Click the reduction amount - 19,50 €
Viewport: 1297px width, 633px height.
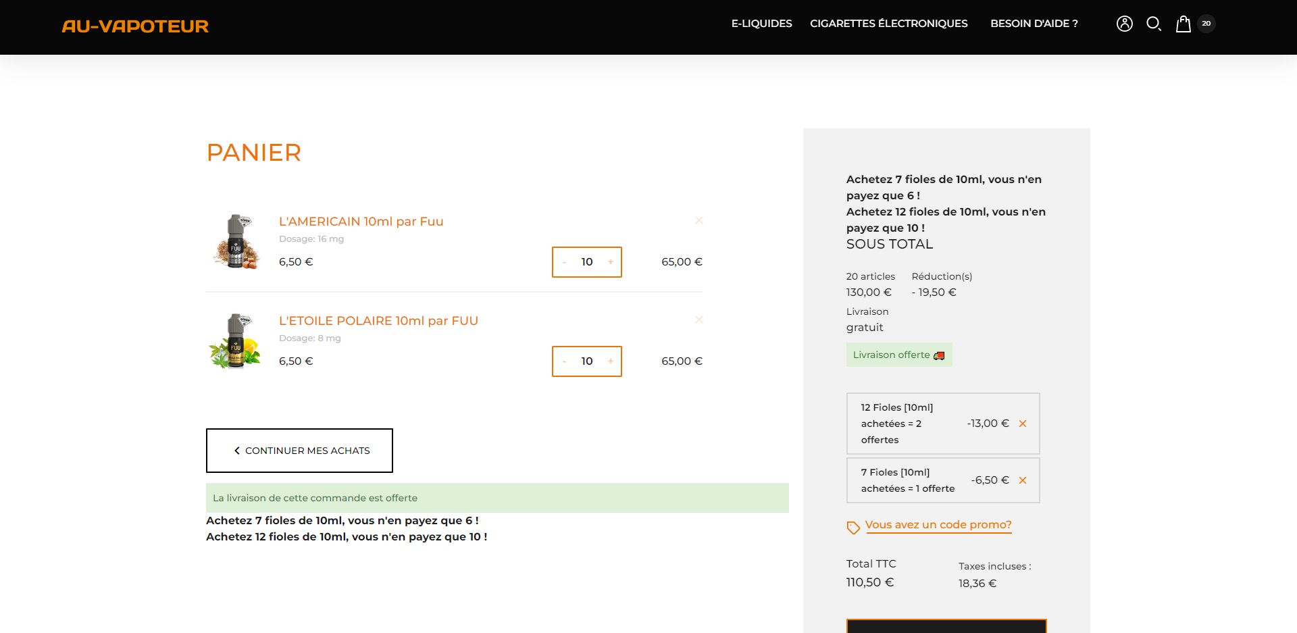934,293
